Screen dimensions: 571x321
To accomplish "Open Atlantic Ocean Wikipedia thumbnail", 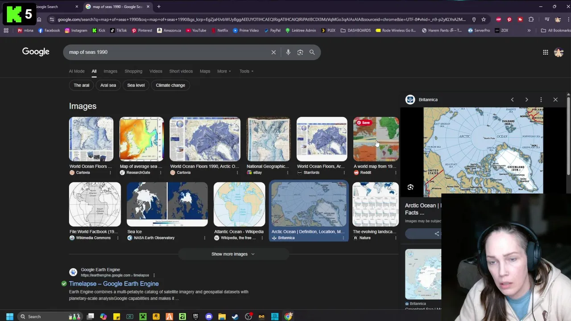I will click(239, 204).
